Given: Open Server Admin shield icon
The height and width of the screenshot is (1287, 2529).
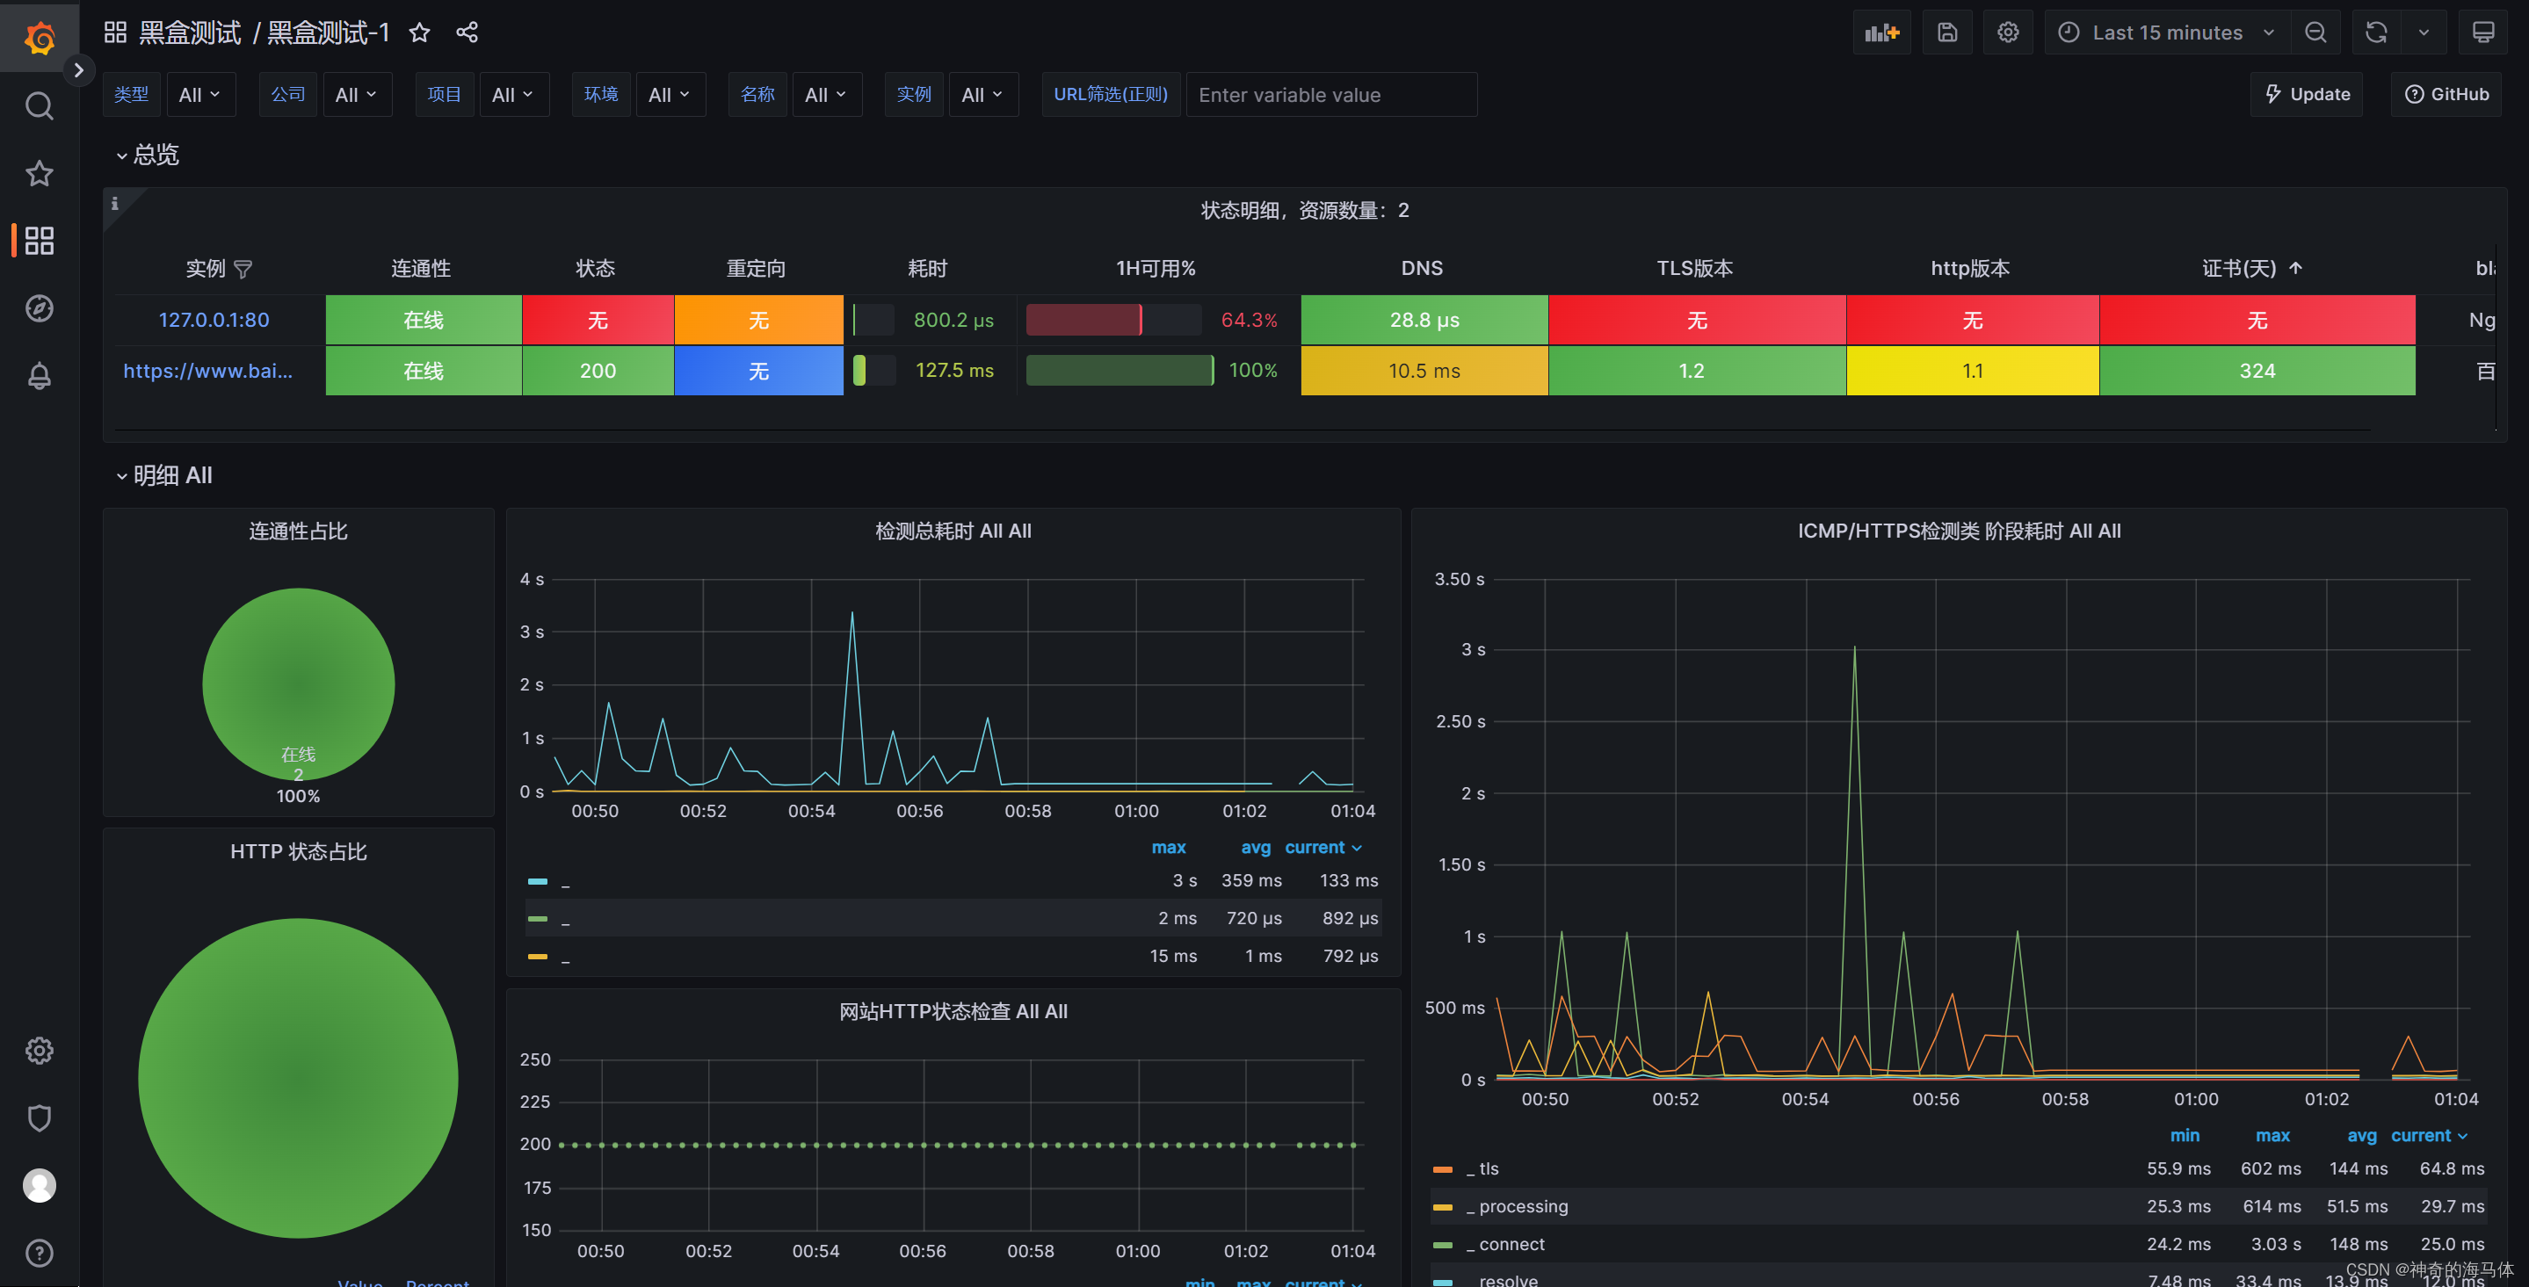Looking at the screenshot, I should pyautogui.click(x=40, y=1118).
